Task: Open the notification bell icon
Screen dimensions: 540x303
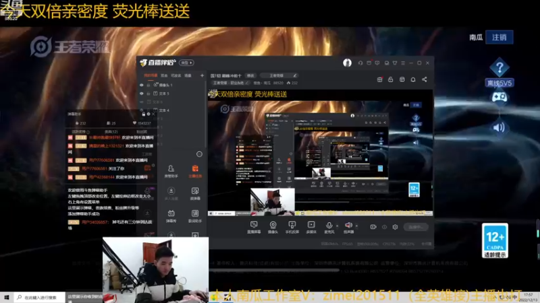Action: [x=413, y=79]
